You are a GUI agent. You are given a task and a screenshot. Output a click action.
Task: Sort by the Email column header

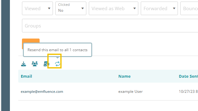point(26,76)
